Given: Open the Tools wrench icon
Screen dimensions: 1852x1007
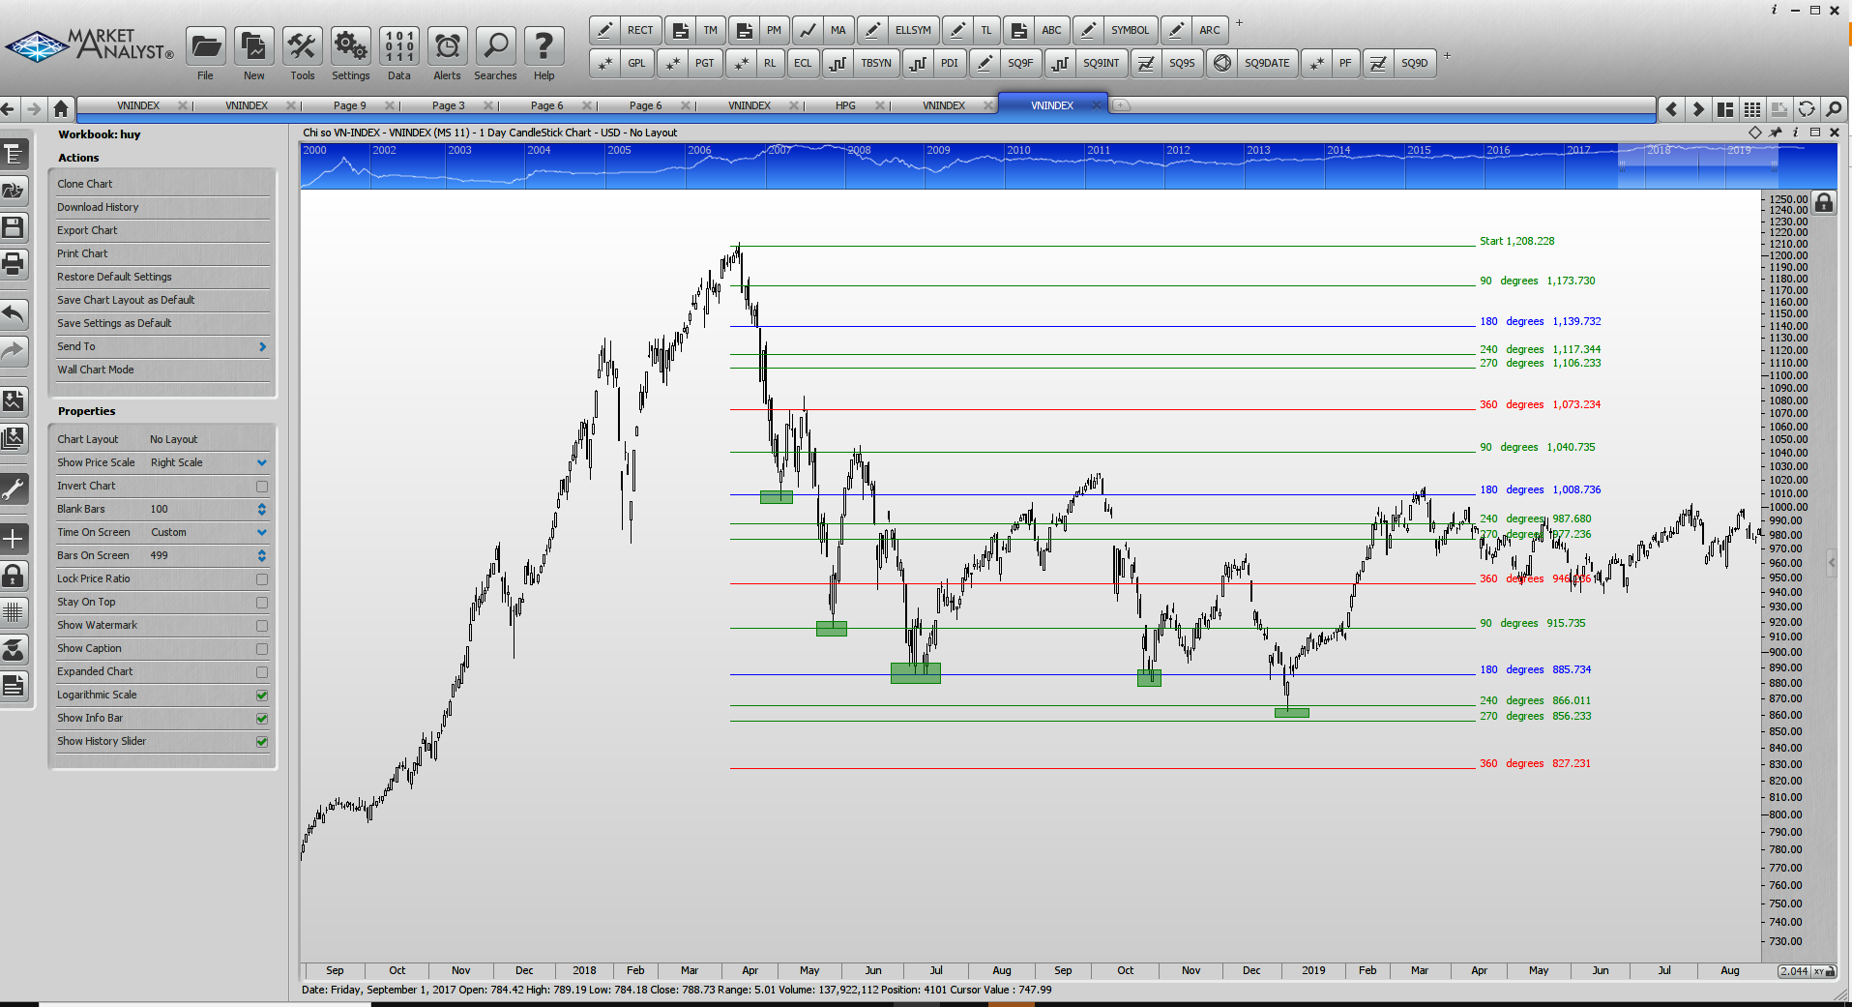Looking at the screenshot, I should coord(302,46).
